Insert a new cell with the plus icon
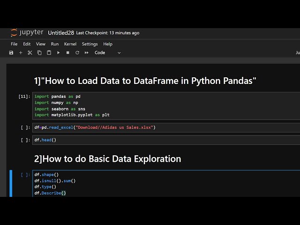 point(21,52)
